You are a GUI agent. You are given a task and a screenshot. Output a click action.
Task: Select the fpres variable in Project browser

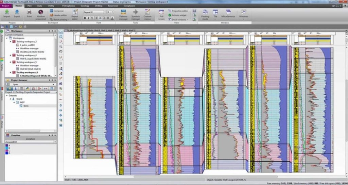click(26, 106)
